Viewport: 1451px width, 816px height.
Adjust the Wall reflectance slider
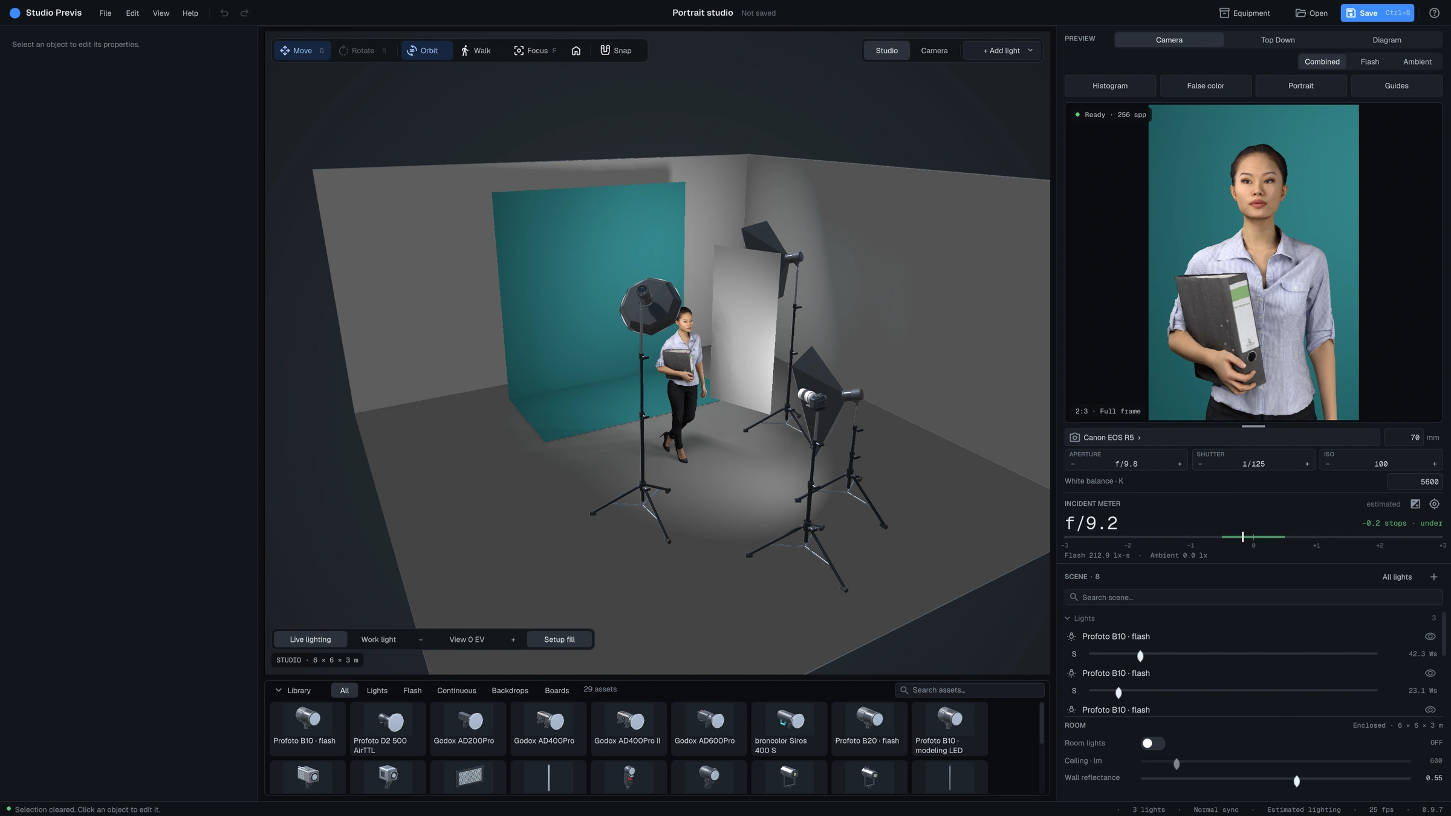tap(1276, 779)
